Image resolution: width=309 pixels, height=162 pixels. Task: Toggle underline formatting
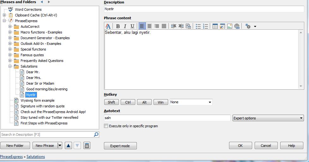coord(132,26)
